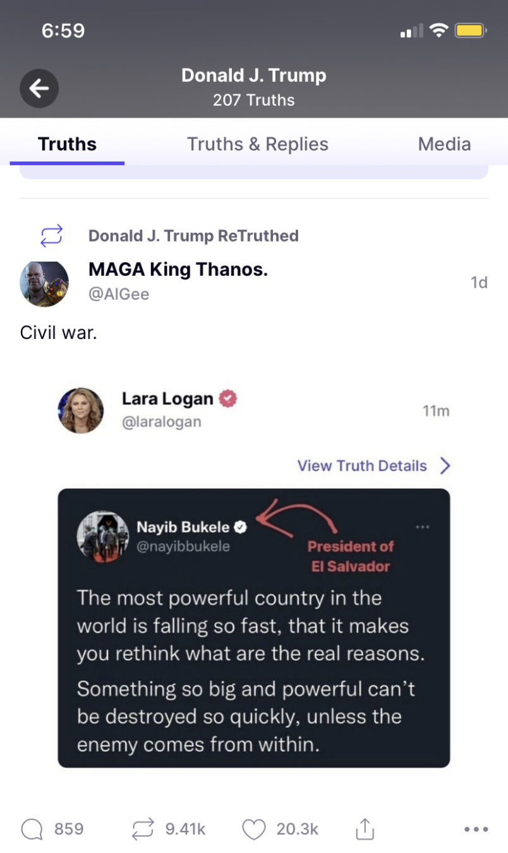The width and height of the screenshot is (508, 853).
Task: Tap the ReTruth arrows icon below post
Action: click(143, 829)
